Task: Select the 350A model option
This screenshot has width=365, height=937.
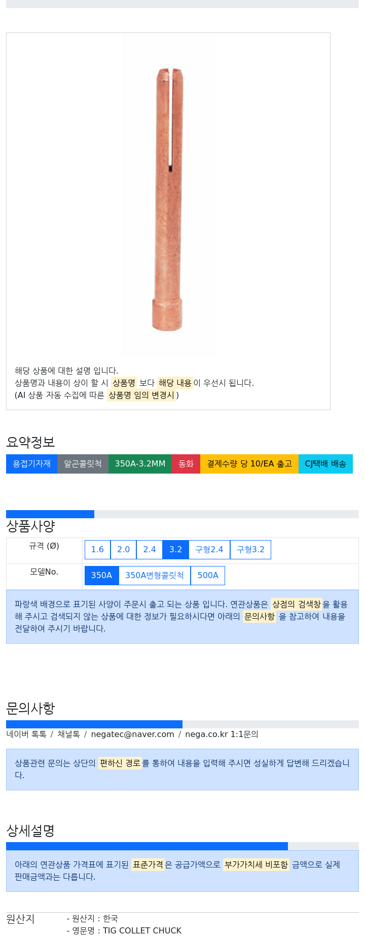Action: pyautogui.click(x=101, y=576)
